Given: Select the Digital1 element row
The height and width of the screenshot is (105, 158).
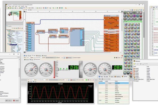Looking at the screenshot, I should tap(146, 72).
